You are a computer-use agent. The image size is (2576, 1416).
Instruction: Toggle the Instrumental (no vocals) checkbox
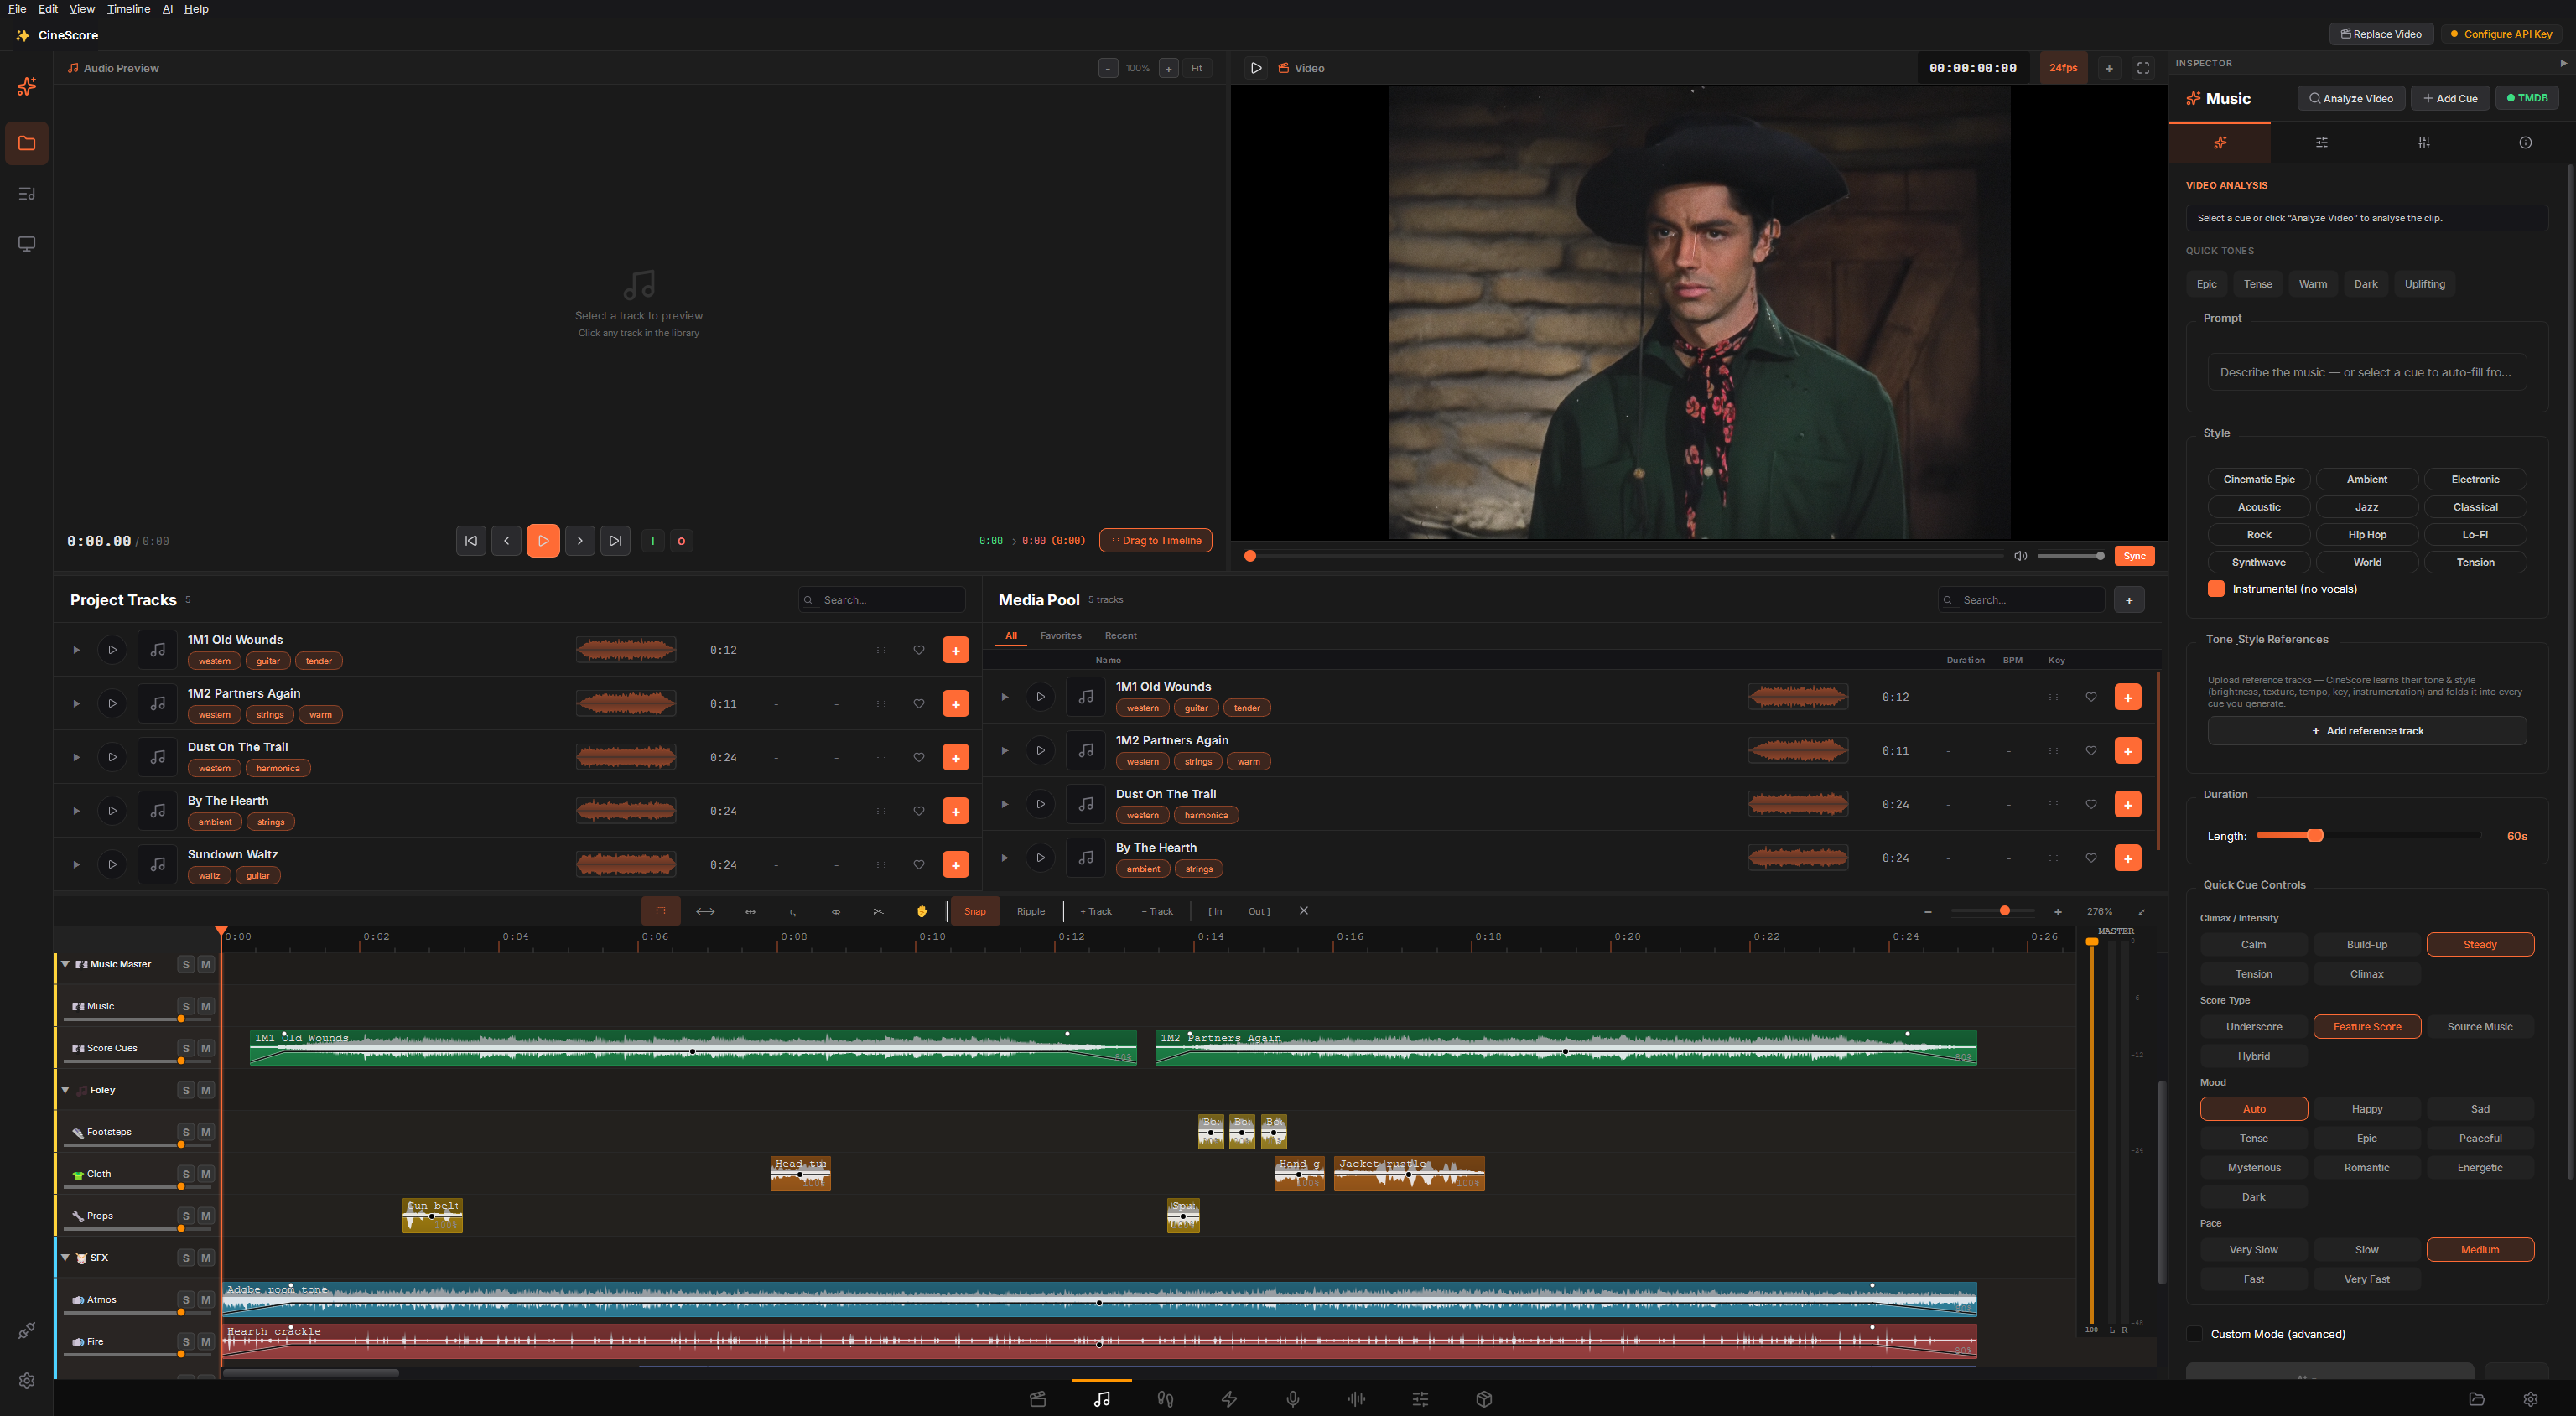tap(2216, 589)
